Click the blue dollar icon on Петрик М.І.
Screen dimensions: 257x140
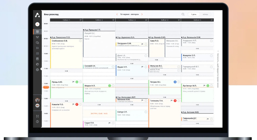[175, 82]
